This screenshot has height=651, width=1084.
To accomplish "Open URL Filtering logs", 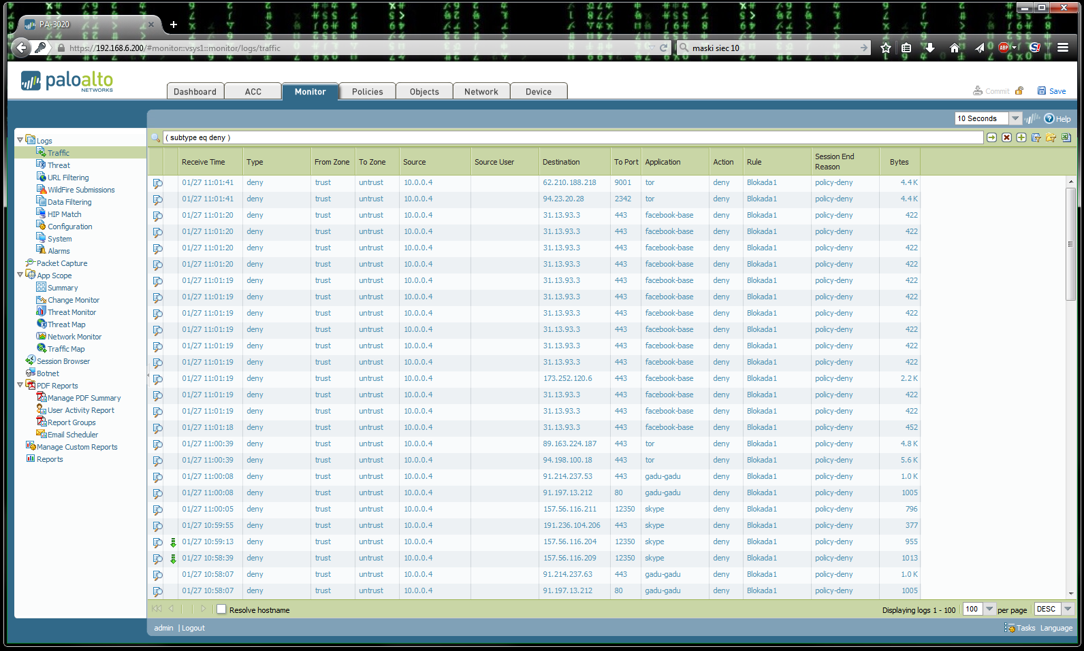I will click(x=68, y=178).
